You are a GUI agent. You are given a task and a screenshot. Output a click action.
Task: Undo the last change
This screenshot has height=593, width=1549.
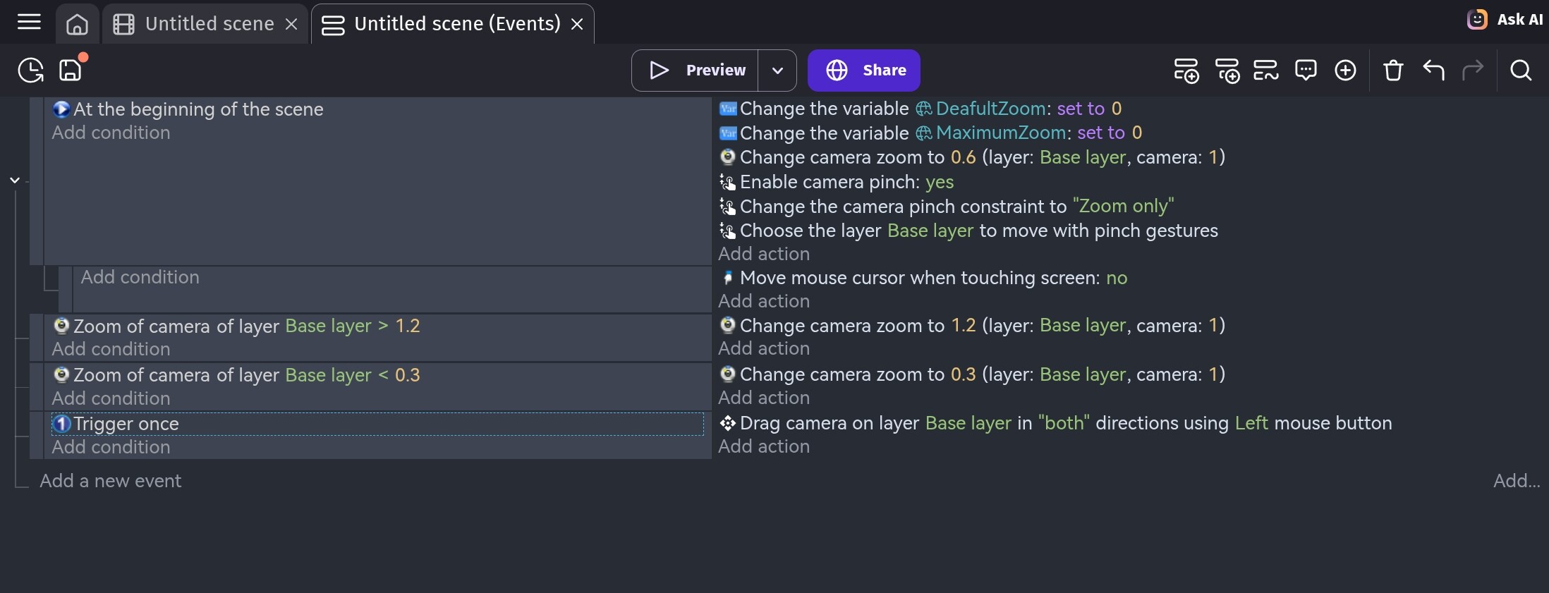[1433, 71]
